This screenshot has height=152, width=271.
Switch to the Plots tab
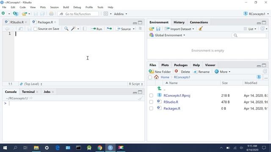(x=165, y=65)
